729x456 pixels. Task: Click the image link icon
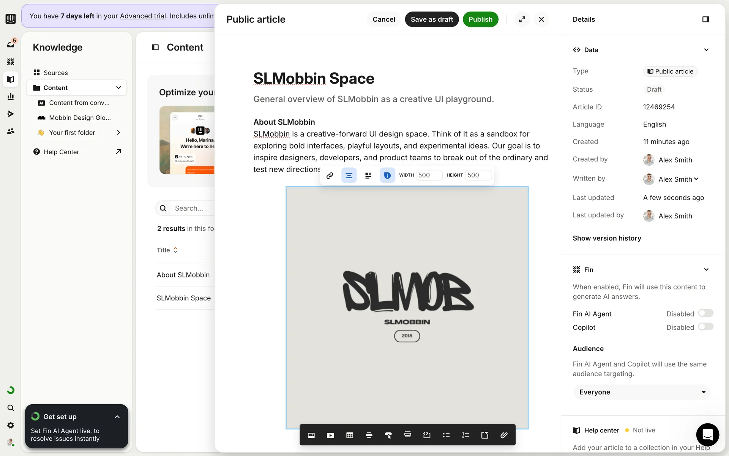[330, 175]
